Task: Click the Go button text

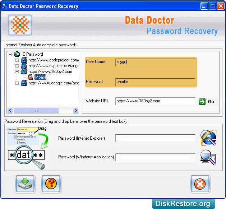Action: click(211, 102)
